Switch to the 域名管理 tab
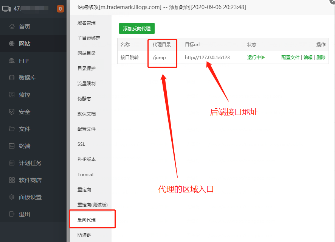The height and width of the screenshot is (242, 335). (x=87, y=23)
